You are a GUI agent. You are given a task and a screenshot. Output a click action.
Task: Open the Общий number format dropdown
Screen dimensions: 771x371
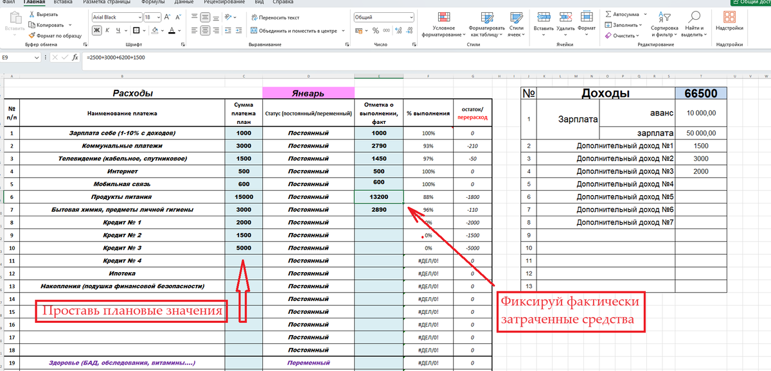pyautogui.click(x=411, y=17)
